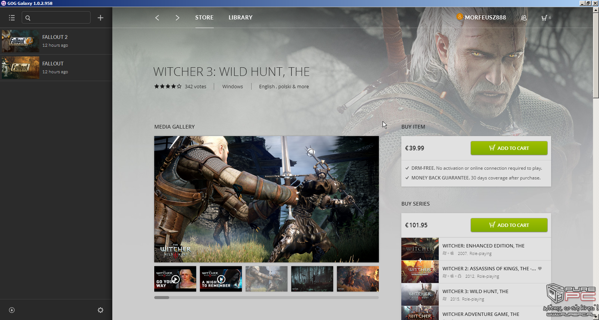Click the Witcher 2 cover thumbnail

point(420,272)
